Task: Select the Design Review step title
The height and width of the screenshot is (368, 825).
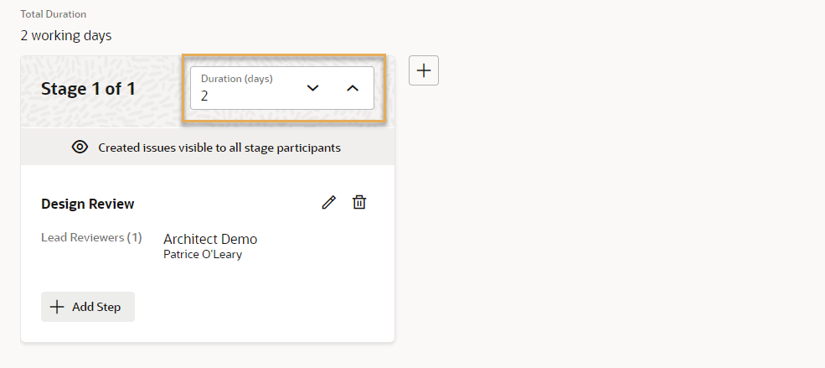Action: point(88,204)
